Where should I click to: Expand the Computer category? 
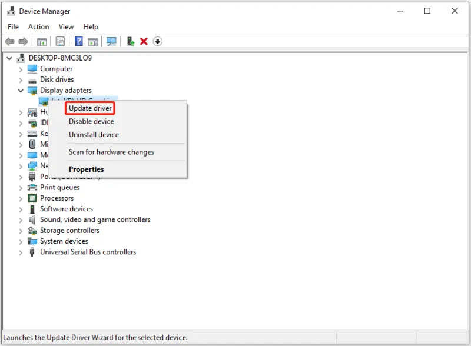tap(21, 69)
